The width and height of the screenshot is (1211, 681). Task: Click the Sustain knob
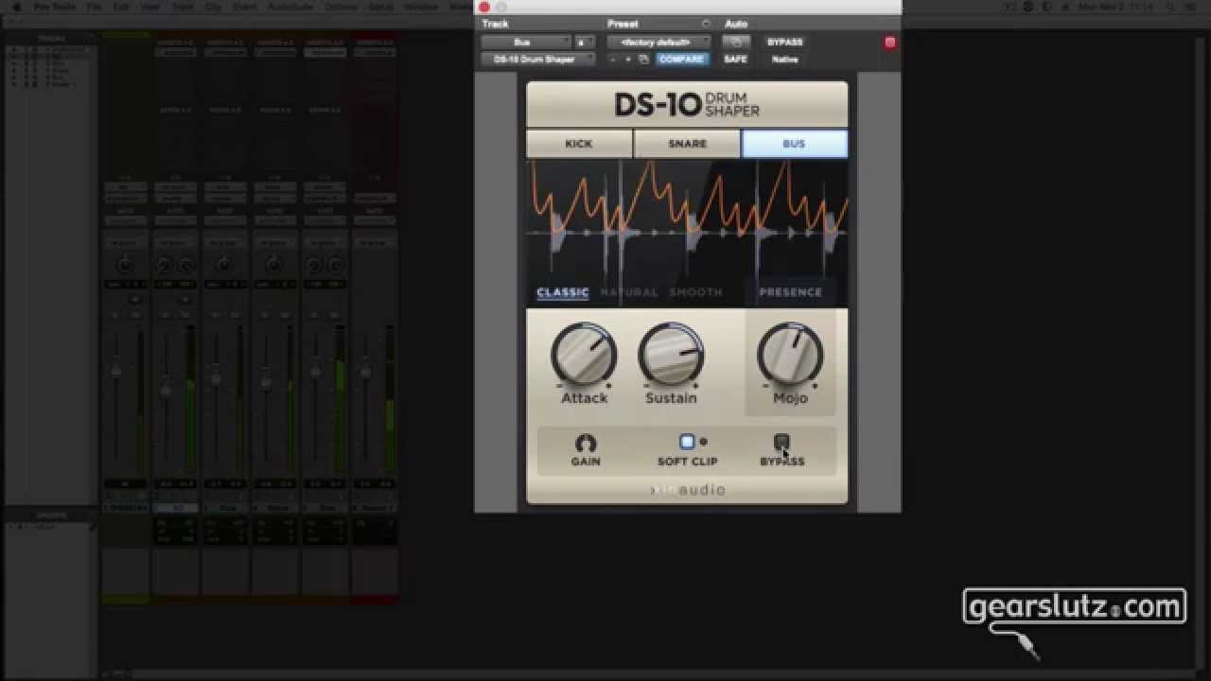(x=671, y=356)
